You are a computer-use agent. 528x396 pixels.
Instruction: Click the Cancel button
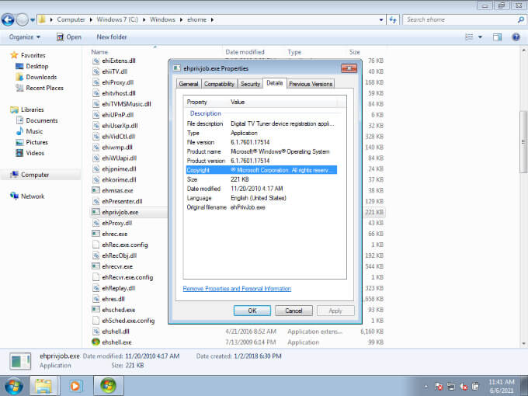click(x=294, y=311)
